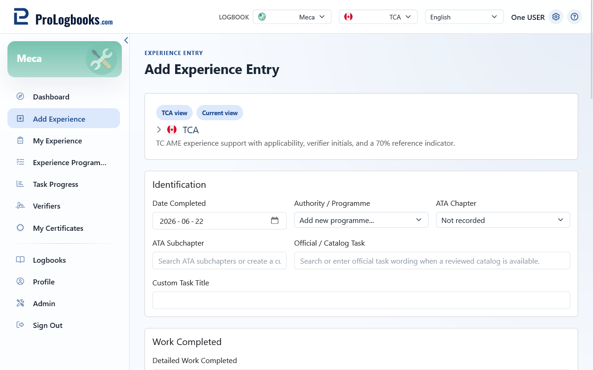The width and height of the screenshot is (593, 370).
Task: Open the calendar picker in Date Completed
Action: pyautogui.click(x=275, y=221)
